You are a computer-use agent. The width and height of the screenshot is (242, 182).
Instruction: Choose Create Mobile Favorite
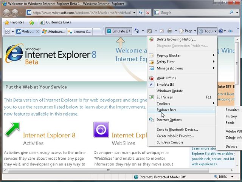(x=183, y=136)
